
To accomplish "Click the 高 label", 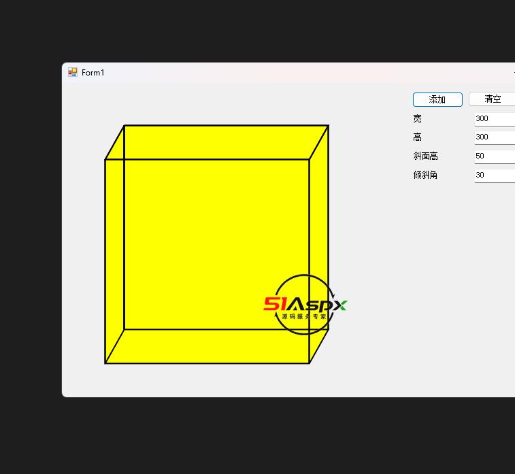I will coord(418,137).
